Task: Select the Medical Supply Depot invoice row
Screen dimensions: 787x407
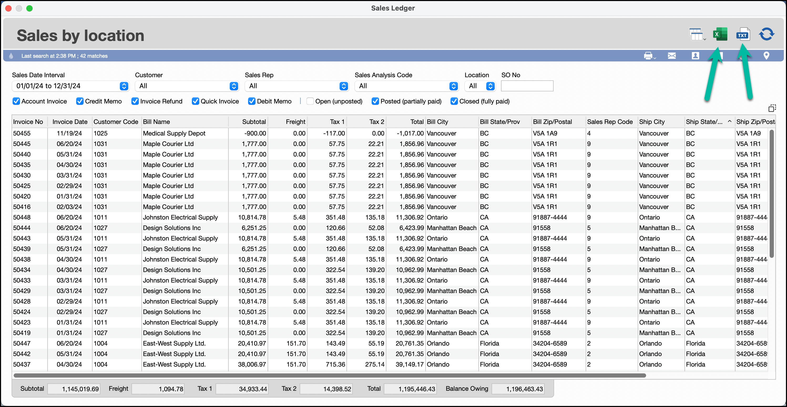Action: pyautogui.click(x=174, y=133)
